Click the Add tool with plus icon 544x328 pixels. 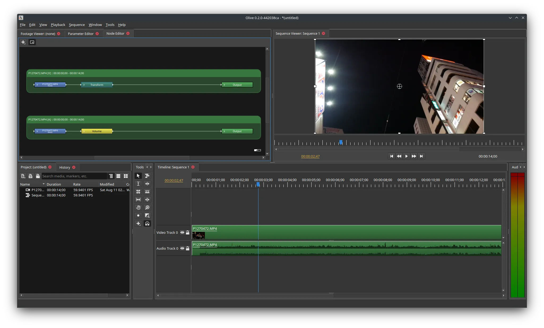[138, 223]
